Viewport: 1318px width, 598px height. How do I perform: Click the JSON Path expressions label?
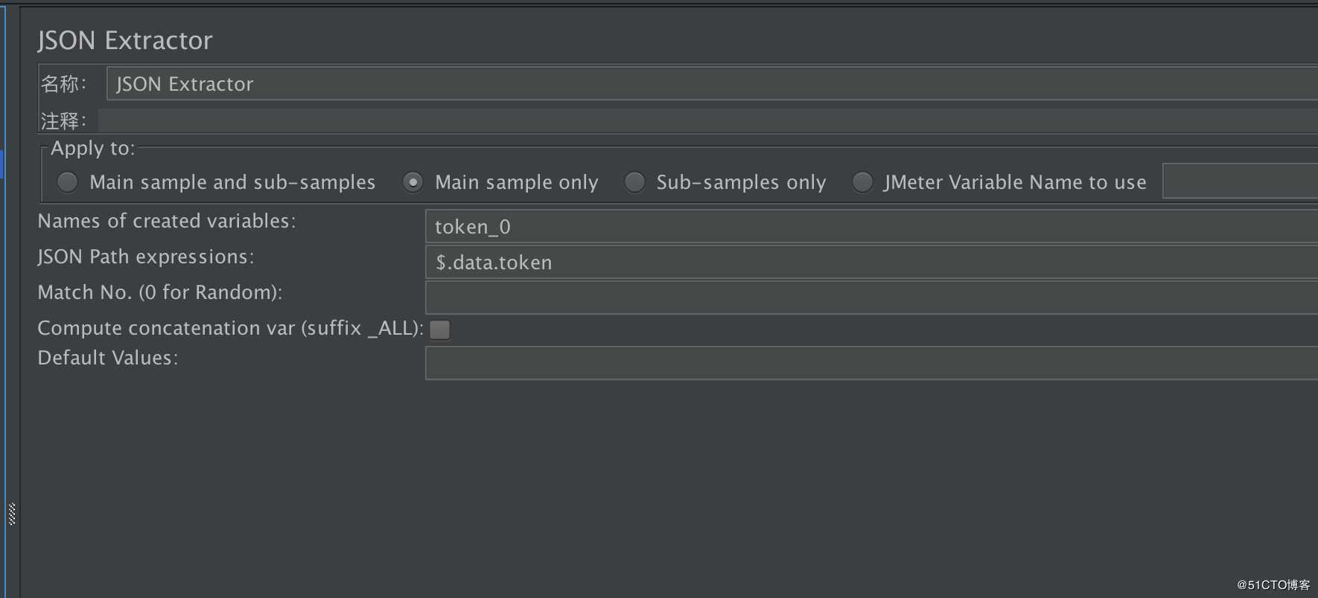click(146, 257)
